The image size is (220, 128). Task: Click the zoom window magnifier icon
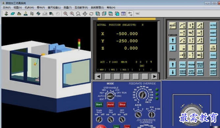(x=78, y=13)
